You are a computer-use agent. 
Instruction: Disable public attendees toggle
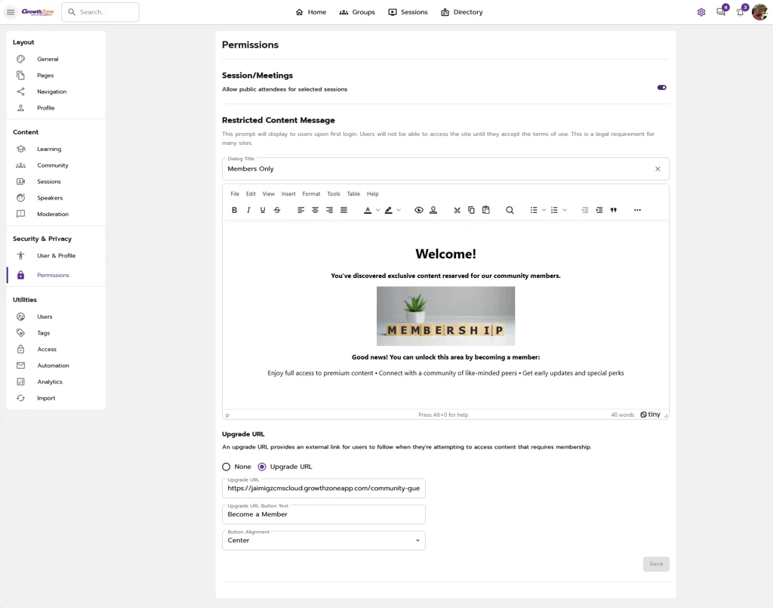click(661, 88)
